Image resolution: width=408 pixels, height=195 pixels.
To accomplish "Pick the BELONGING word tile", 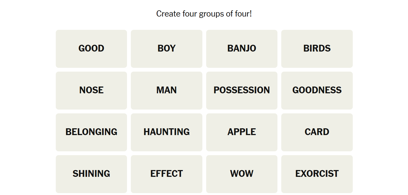I will (91, 132).
